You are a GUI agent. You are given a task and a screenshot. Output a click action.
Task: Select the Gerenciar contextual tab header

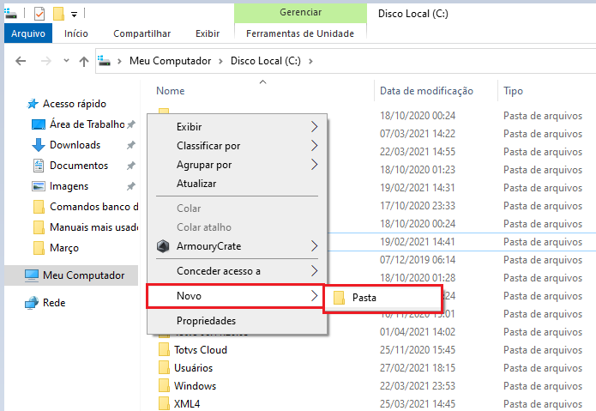click(300, 13)
